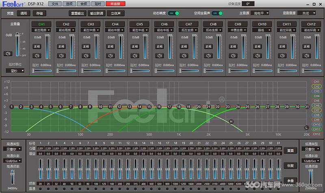Open the 高通类型 filter type dropdown

[x=13, y=149]
